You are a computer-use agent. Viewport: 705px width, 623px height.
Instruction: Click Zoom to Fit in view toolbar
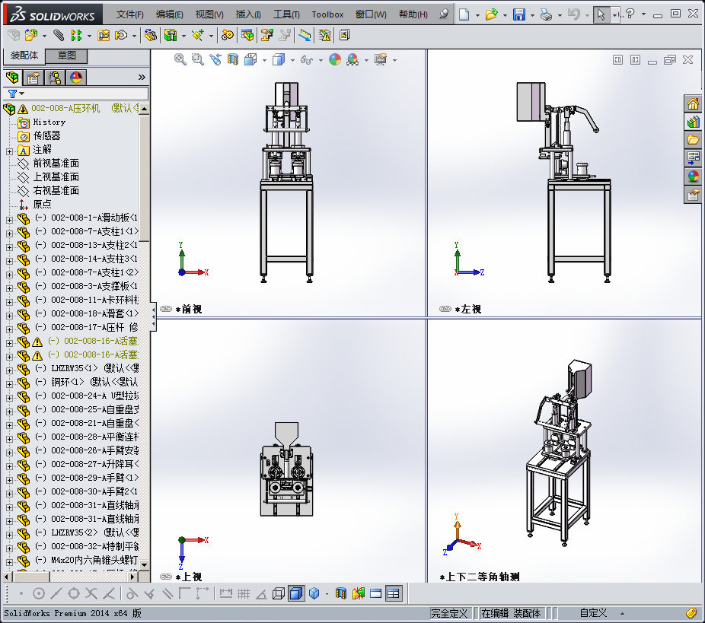point(180,59)
